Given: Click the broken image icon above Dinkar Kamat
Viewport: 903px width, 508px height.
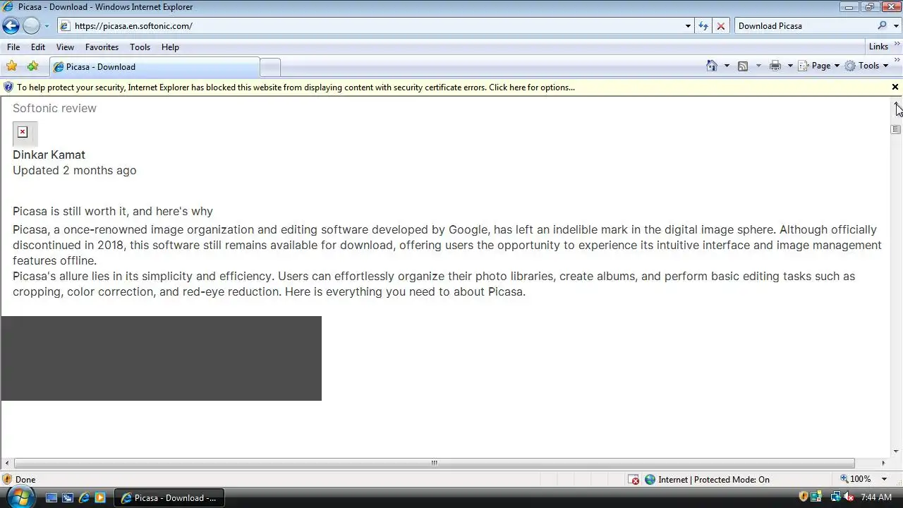Looking at the screenshot, I should point(25,133).
